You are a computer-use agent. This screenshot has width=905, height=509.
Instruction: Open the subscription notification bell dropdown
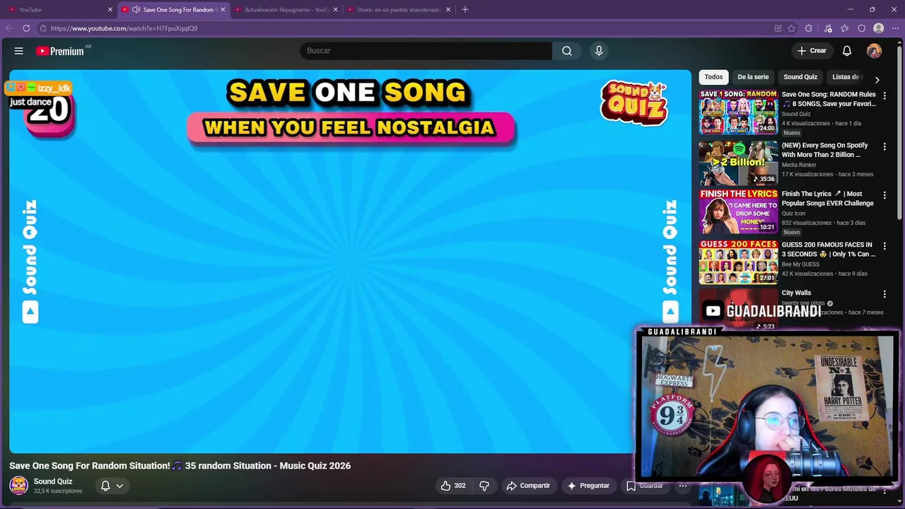pyautogui.click(x=112, y=486)
